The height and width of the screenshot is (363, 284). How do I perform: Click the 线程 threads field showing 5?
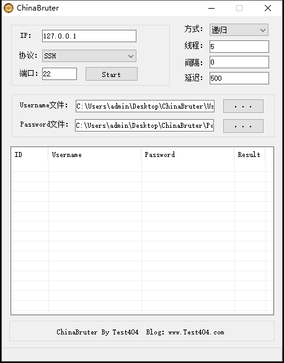(239, 47)
